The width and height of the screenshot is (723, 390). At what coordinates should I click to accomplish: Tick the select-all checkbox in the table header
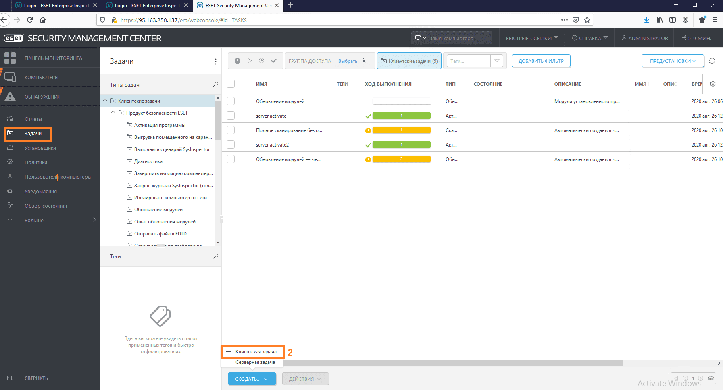[231, 84]
